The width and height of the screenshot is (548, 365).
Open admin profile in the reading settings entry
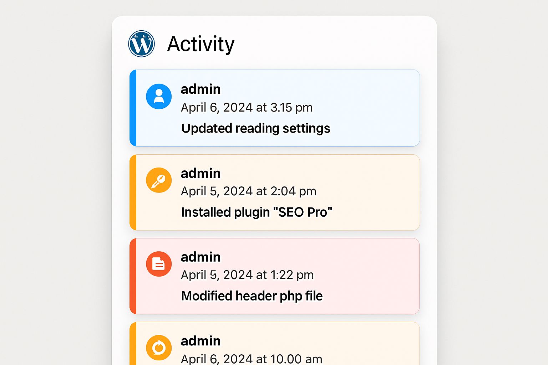[x=201, y=89]
